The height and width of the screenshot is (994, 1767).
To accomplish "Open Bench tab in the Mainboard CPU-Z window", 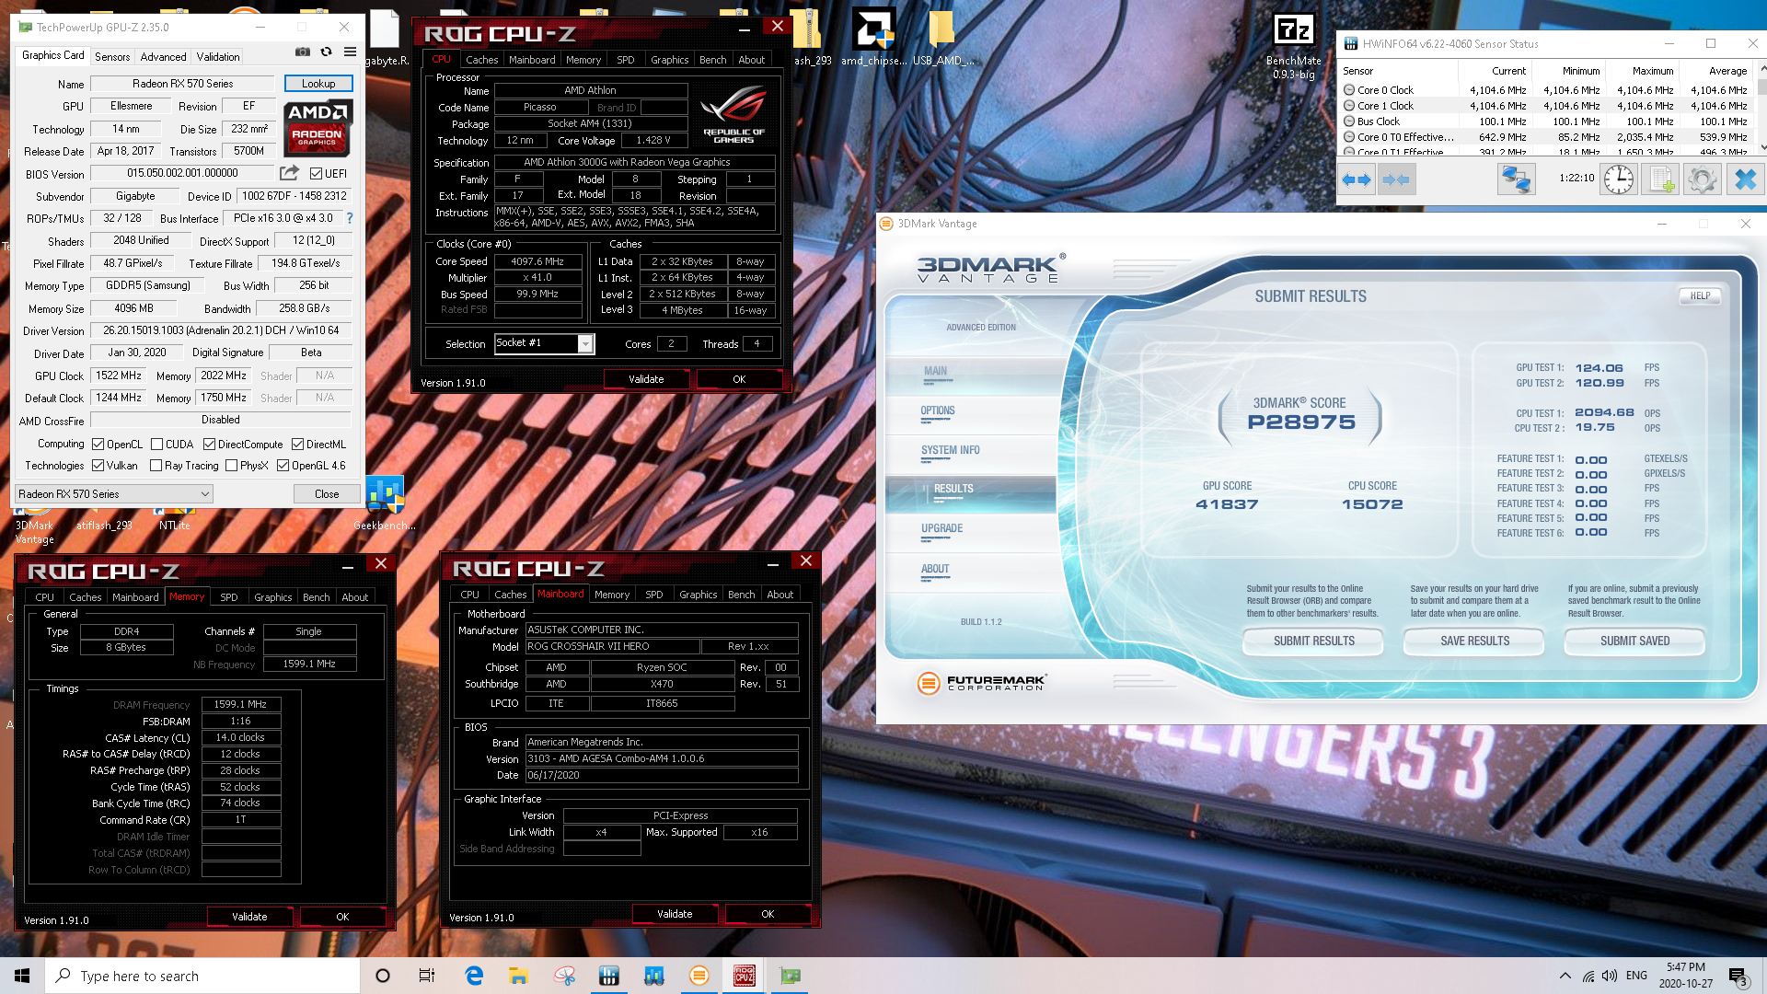I will coord(742,595).
